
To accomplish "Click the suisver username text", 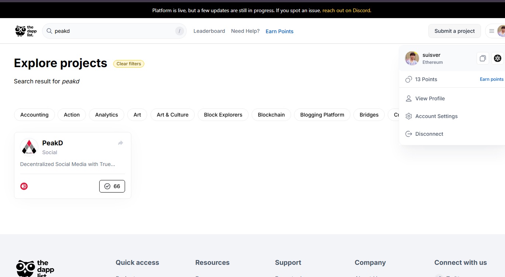I will pos(431,55).
